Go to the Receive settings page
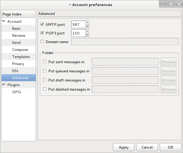This screenshot has height=153, width=183. click(19, 36)
